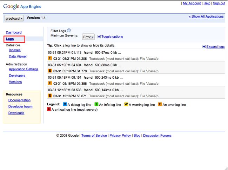Screen dimensions: 228x170
Task: Click traceback text at 05:18PM 09.388
Action: pyautogui.click(x=124, y=84)
